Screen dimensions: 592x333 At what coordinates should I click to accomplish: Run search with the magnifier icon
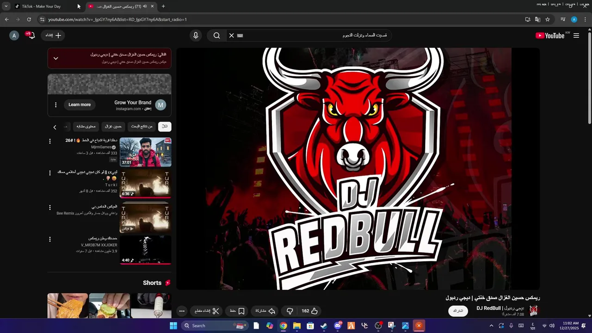click(216, 36)
